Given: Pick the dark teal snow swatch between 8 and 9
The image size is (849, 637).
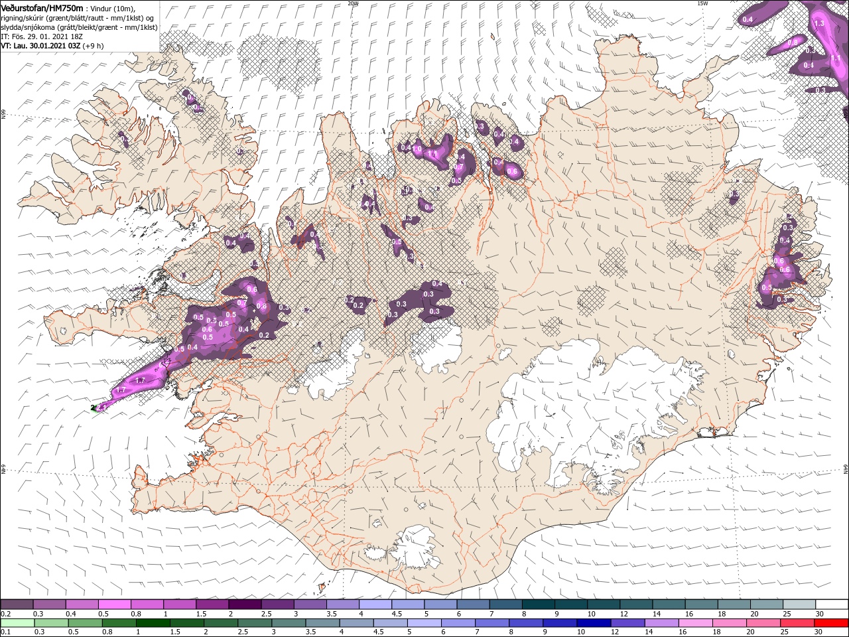Looking at the screenshot, I should tap(538, 604).
